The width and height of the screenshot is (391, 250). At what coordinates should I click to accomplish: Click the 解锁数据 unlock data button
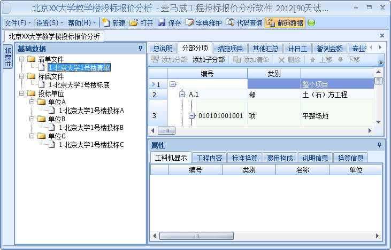[270, 22]
